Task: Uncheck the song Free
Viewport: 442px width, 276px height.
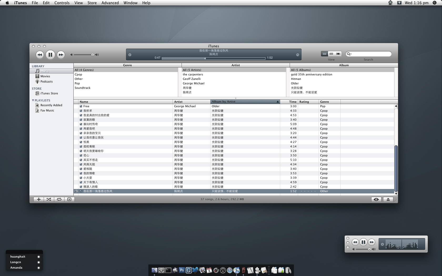Action: coord(81,106)
